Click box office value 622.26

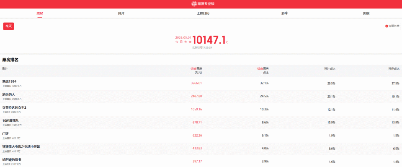pyautogui.click(x=197, y=136)
